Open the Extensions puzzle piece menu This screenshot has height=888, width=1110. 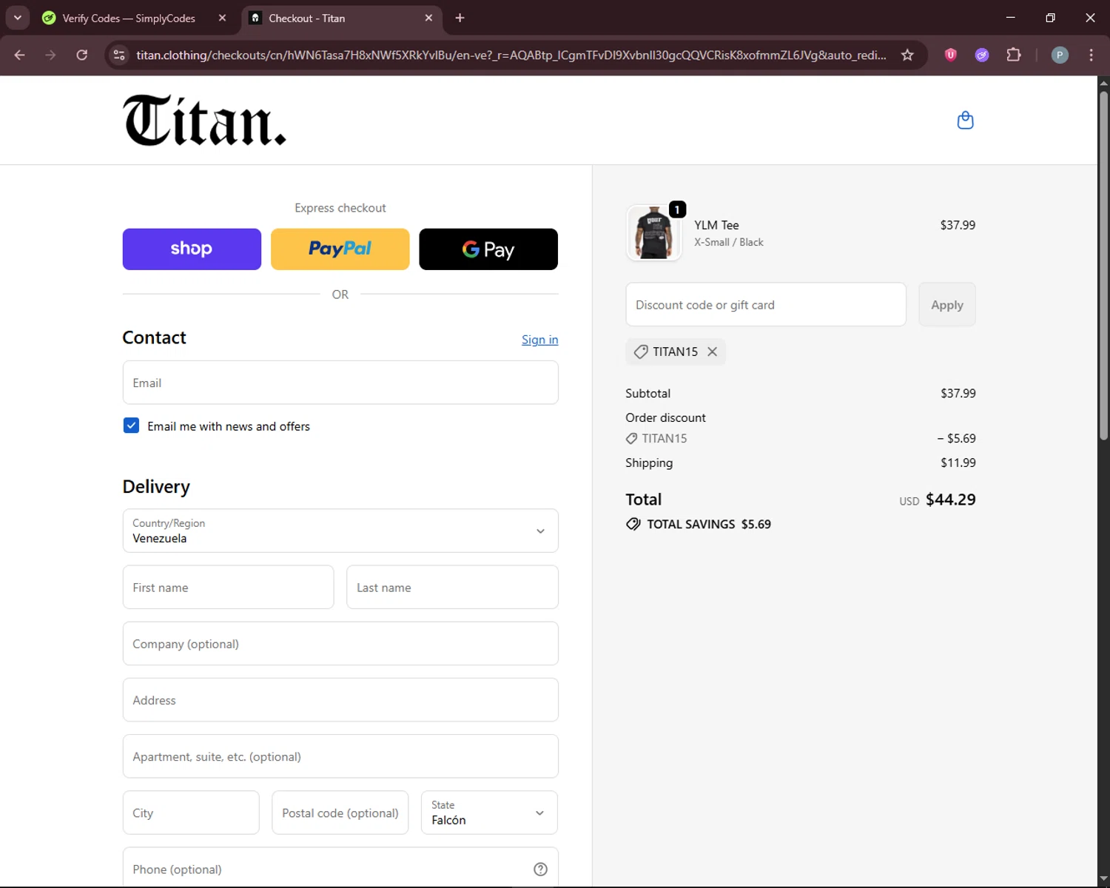click(1014, 55)
